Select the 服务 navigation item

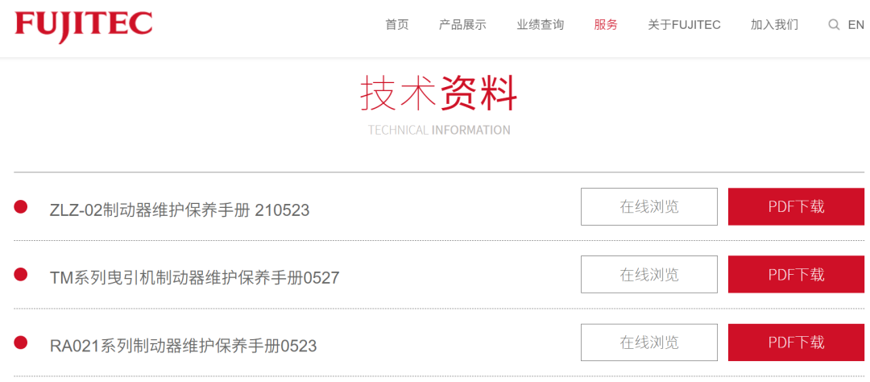(606, 24)
